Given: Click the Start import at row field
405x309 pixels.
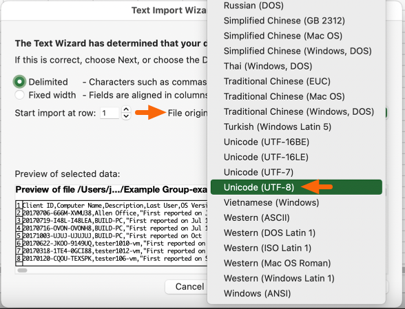Looking at the screenshot, I should point(110,113).
